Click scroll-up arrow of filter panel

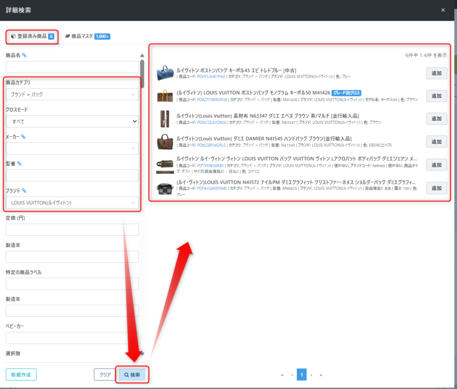[x=142, y=55]
